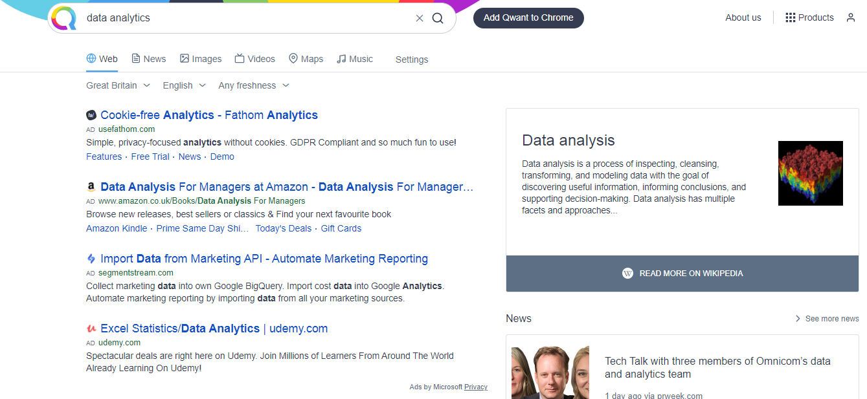Click the Udemy favicon beside result

(x=91, y=329)
